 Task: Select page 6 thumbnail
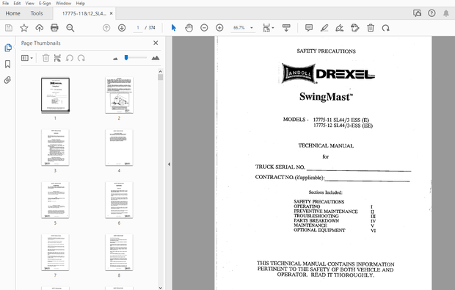click(x=119, y=200)
